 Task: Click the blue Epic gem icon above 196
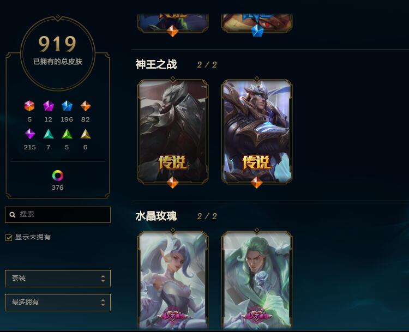click(67, 106)
